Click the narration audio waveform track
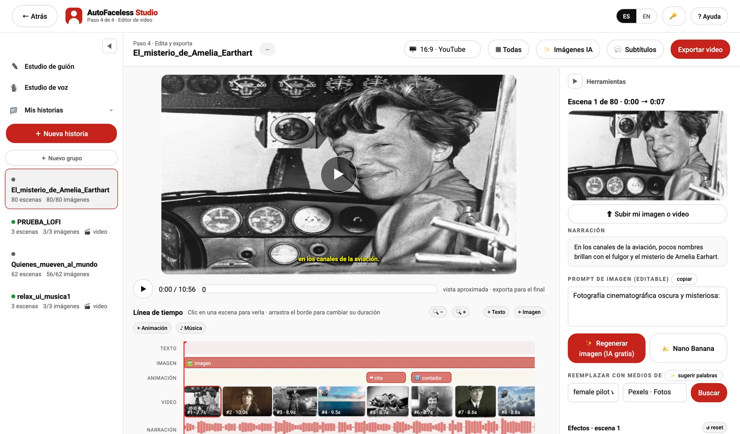Screen dimensions: 740x434 point(360,427)
